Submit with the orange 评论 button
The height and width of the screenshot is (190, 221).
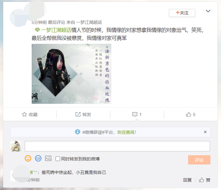(x=199, y=160)
